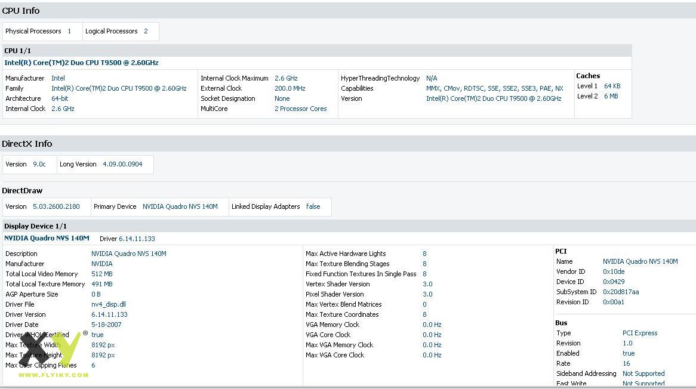Select the Max User Clipping Planes value "6"

pos(93,366)
